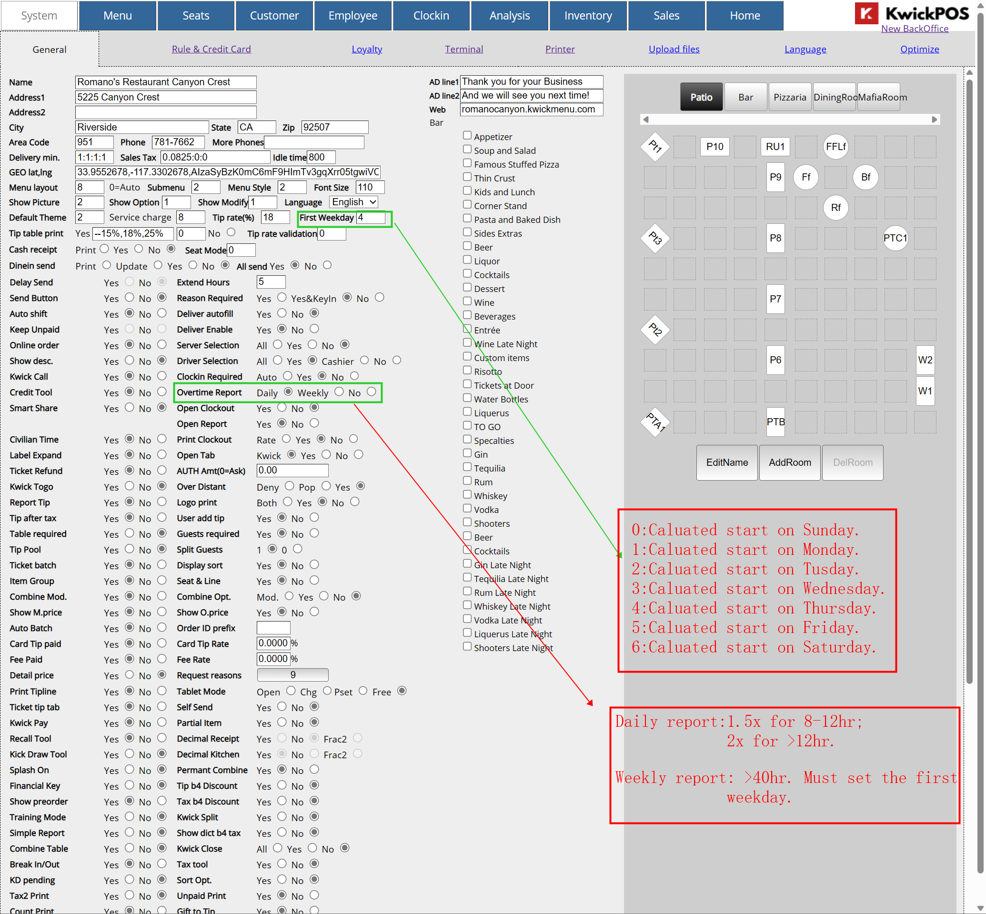Select diamond table PTA1
Image resolution: width=986 pixels, height=914 pixels.
point(654,422)
